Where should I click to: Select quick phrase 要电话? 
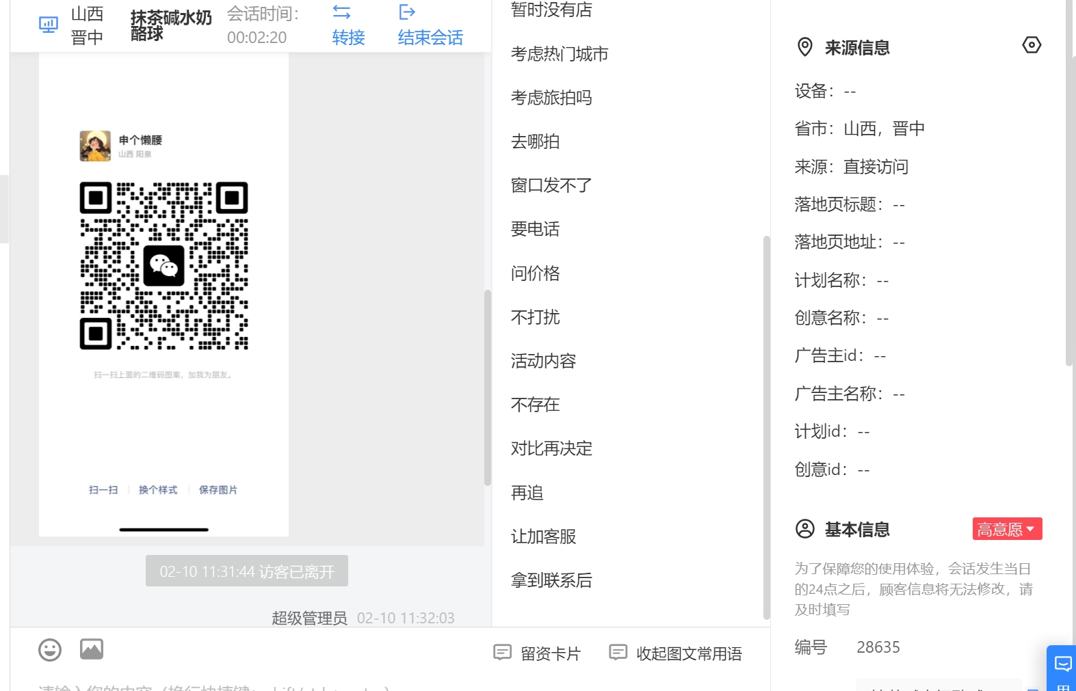535,229
